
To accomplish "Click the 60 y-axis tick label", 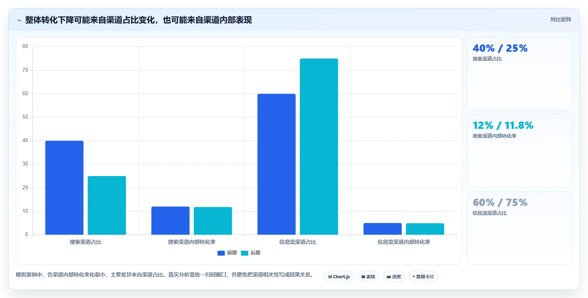I will click(x=25, y=94).
